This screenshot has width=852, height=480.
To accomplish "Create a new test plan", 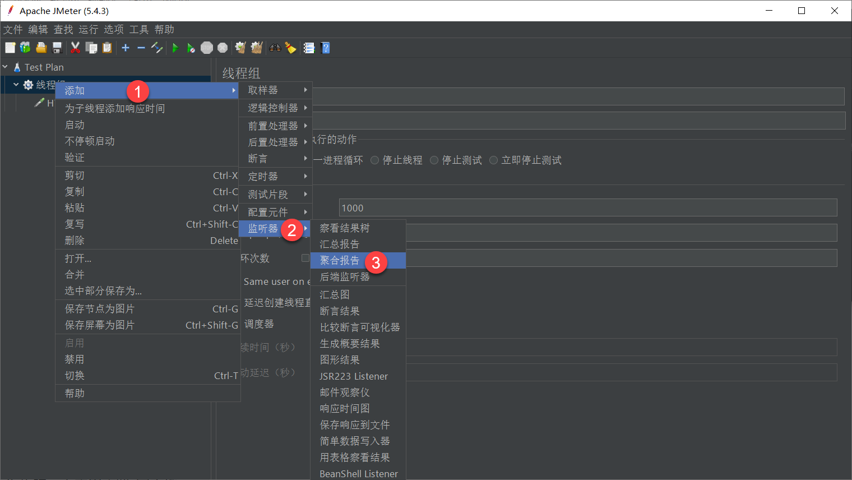I will pyautogui.click(x=10, y=48).
